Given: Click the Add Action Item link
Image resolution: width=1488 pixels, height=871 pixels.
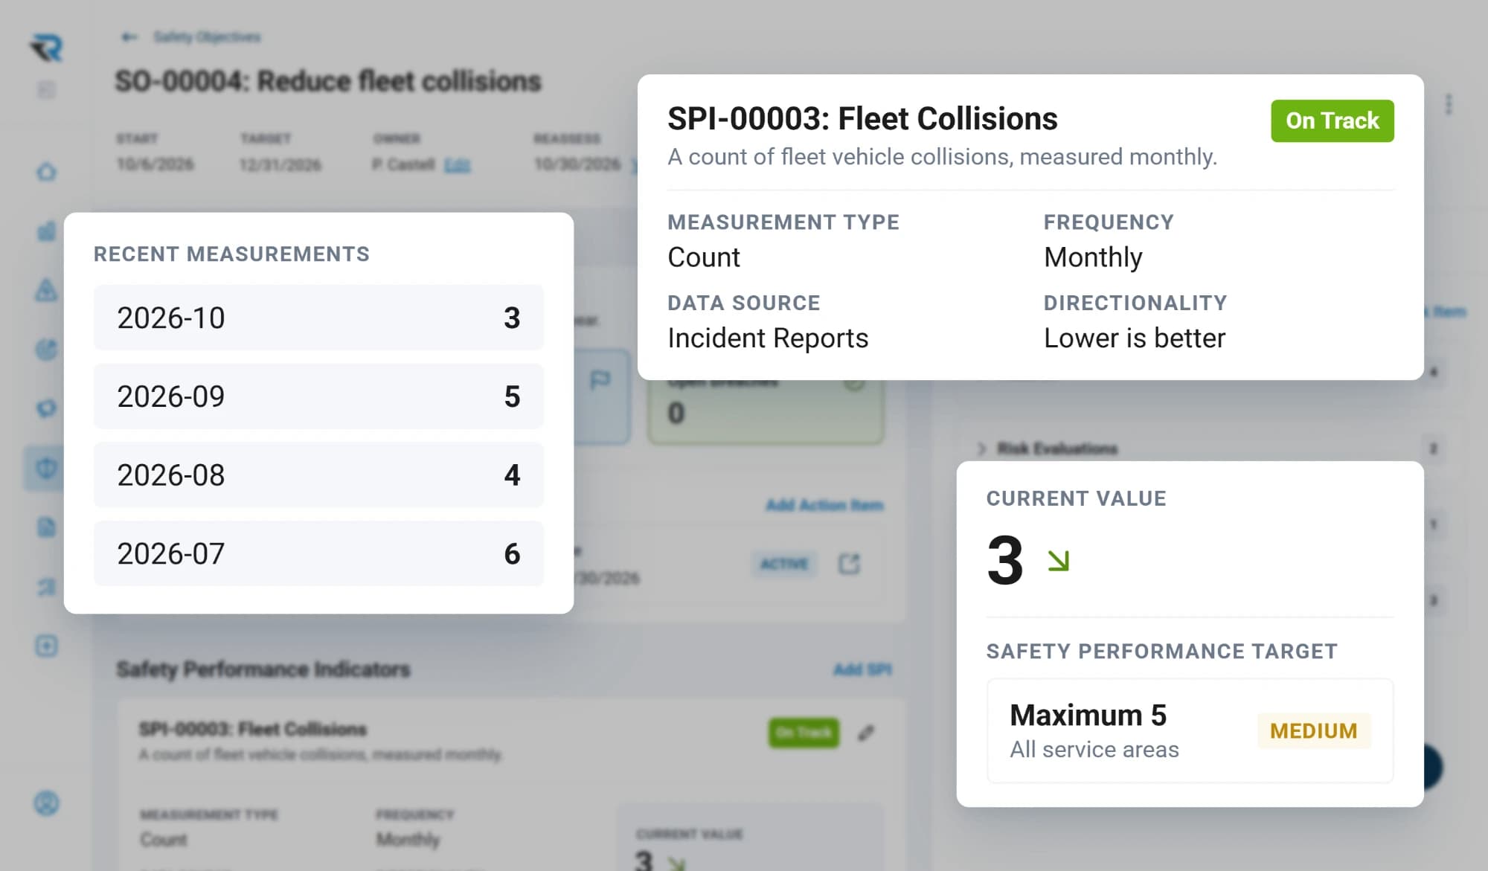Looking at the screenshot, I should pos(824,505).
